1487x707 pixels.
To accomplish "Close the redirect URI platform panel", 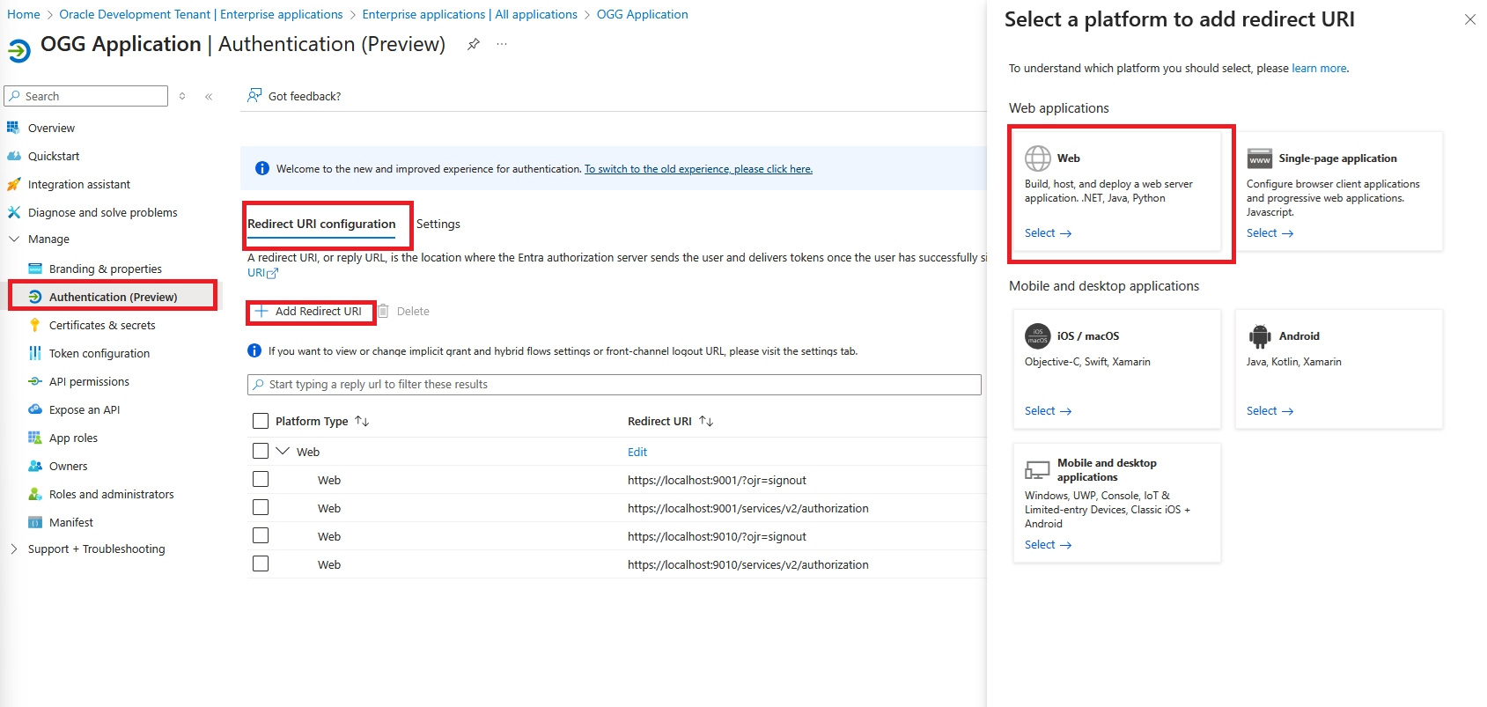I will point(1469,19).
